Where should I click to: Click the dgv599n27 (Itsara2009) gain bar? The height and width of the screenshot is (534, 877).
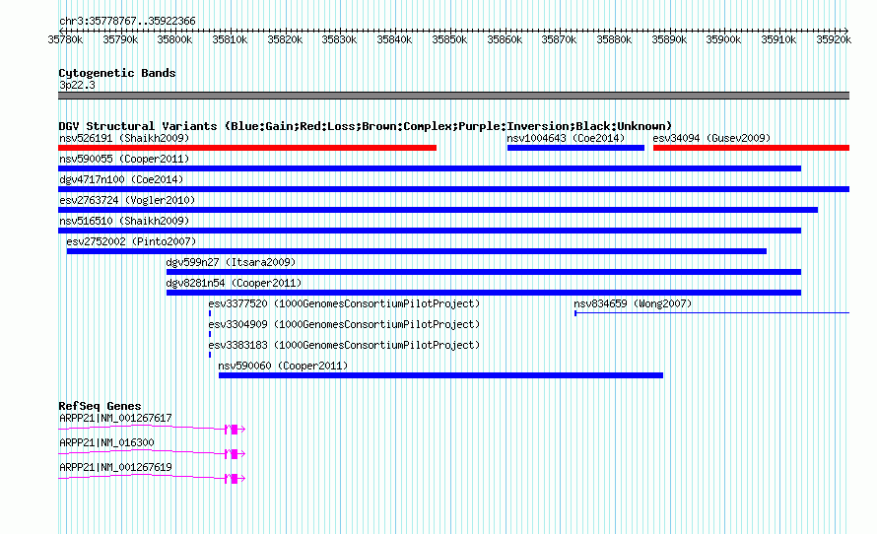tap(484, 272)
